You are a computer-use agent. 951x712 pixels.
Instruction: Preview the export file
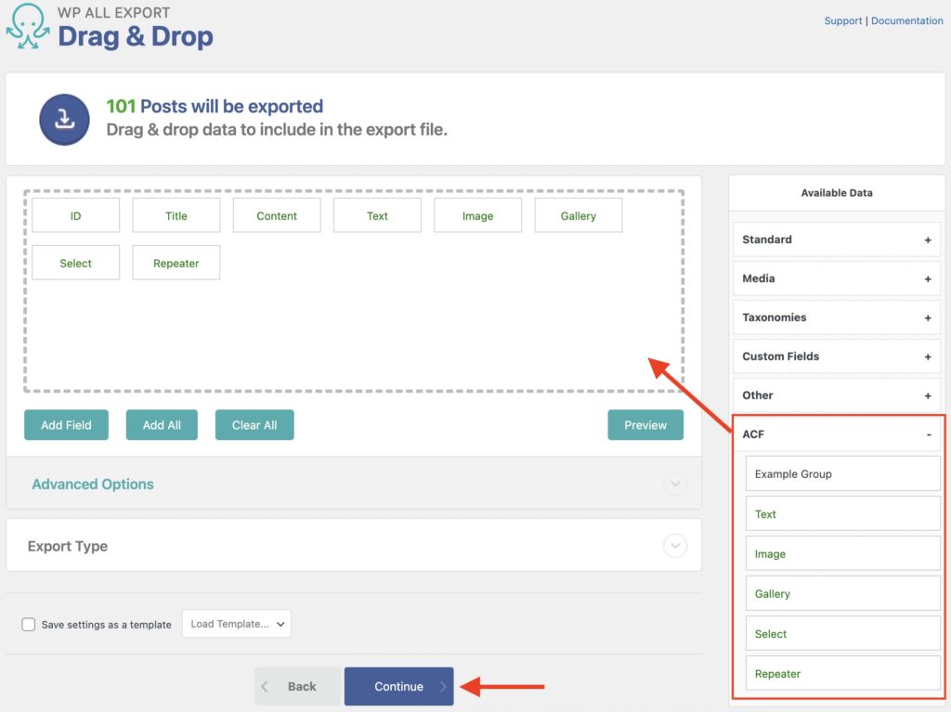[645, 424]
